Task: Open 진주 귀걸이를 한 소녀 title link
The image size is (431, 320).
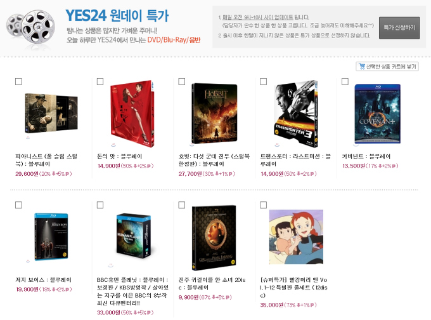Action: [212, 283]
